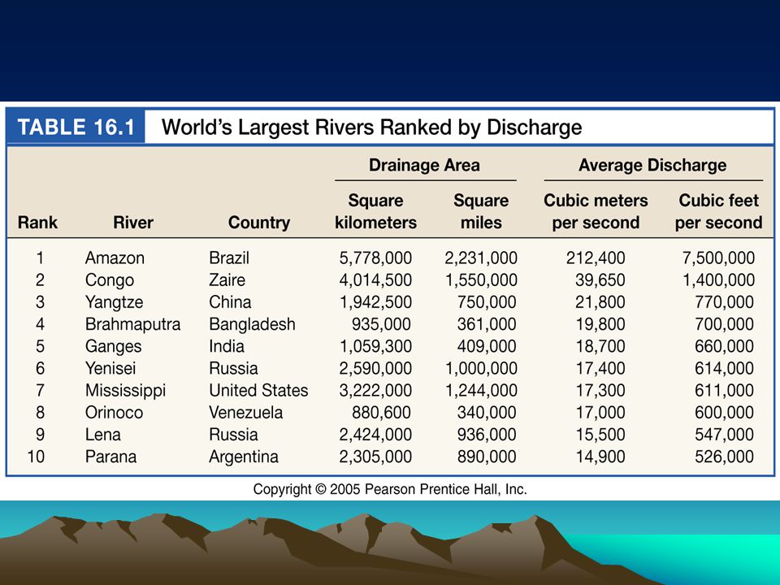Image resolution: width=780 pixels, height=585 pixels.
Task: Select the 'Drainage Area' header
Action: [424, 165]
